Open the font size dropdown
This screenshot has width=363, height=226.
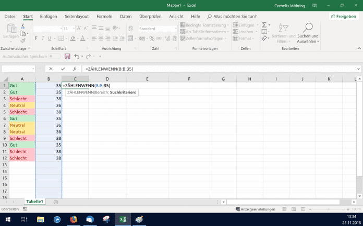click(72, 29)
